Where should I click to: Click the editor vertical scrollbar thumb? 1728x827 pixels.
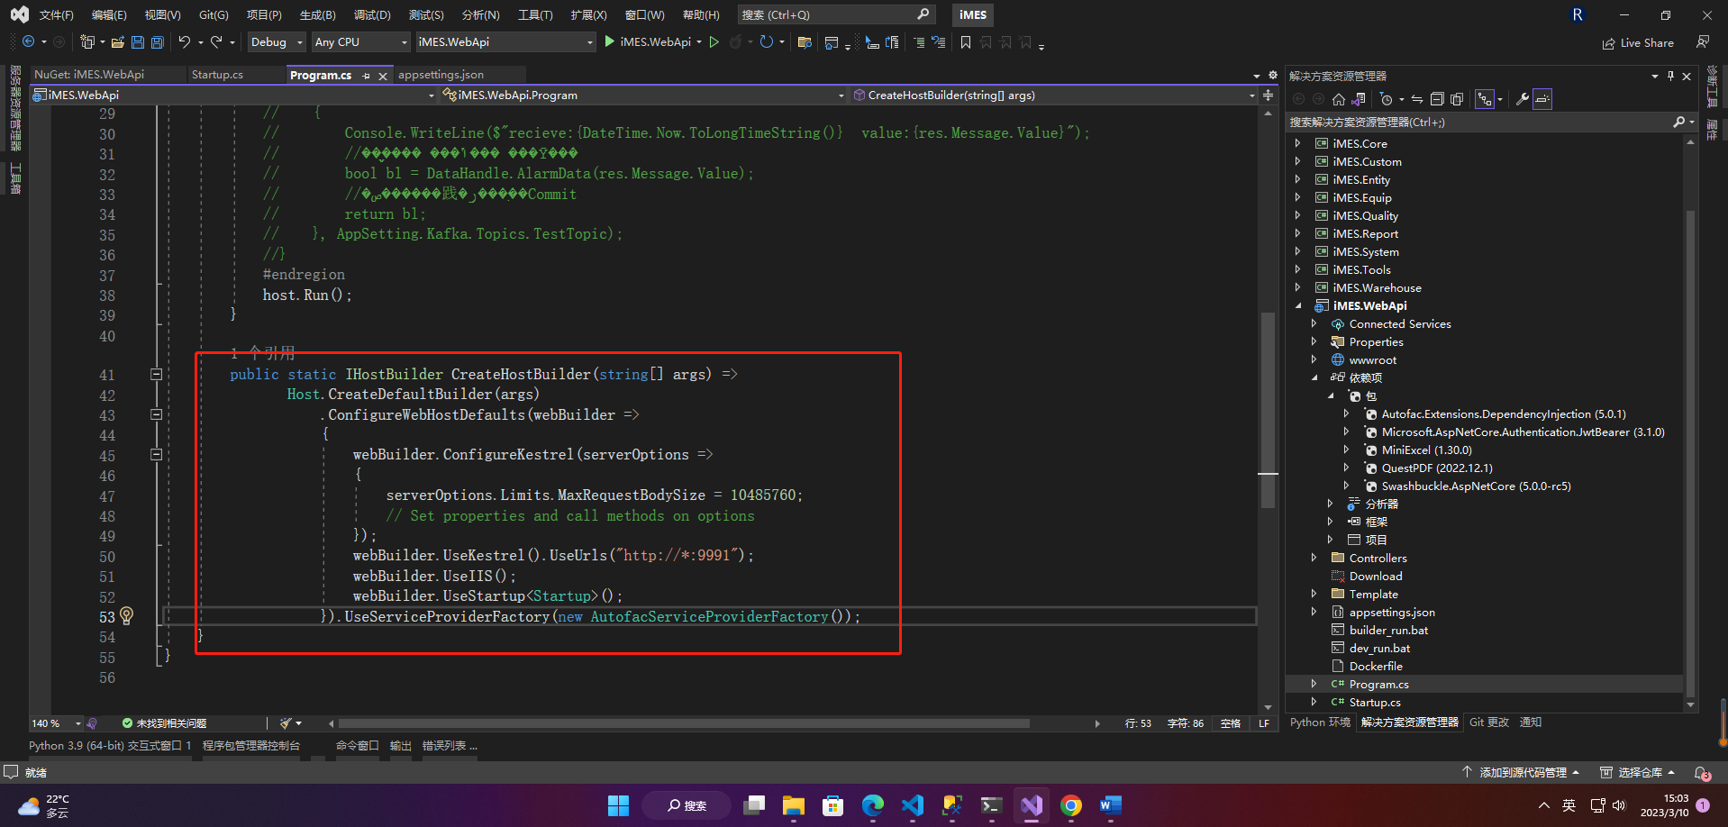click(x=1268, y=410)
